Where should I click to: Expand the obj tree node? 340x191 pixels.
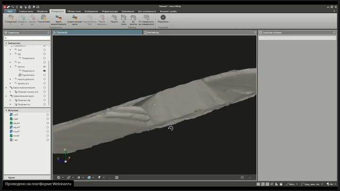[x=11, y=54]
